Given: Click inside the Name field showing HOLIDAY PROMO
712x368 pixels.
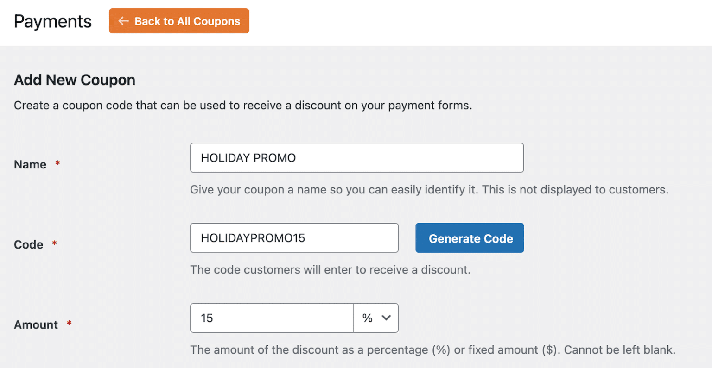Looking at the screenshot, I should 357,157.
